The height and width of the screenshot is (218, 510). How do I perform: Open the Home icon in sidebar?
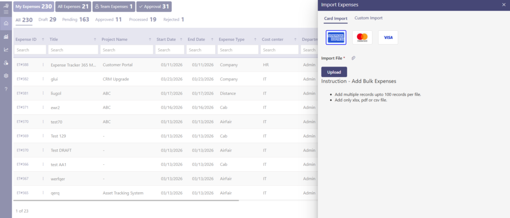pyautogui.click(x=6, y=23)
